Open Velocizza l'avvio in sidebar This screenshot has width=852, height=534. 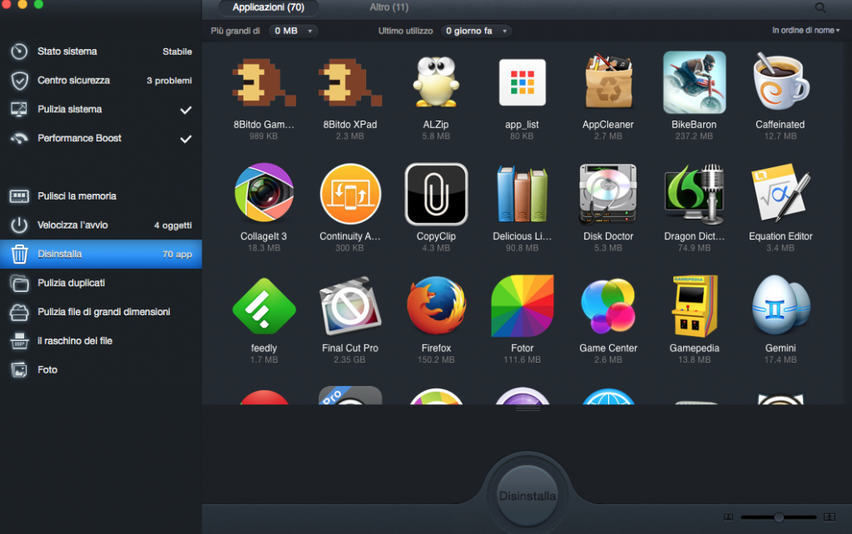pyautogui.click(x=101, y=225)
